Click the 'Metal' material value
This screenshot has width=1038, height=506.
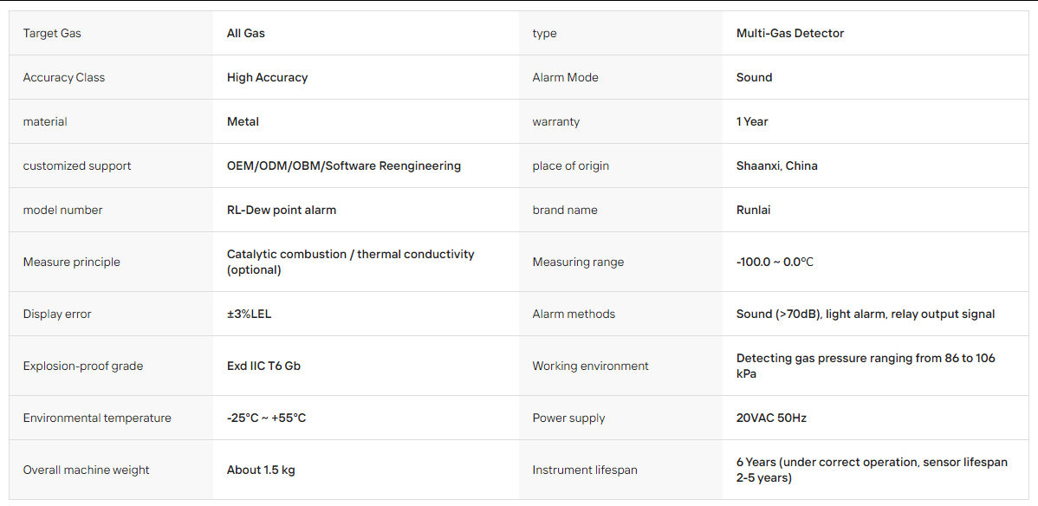[x=243, y=122]
